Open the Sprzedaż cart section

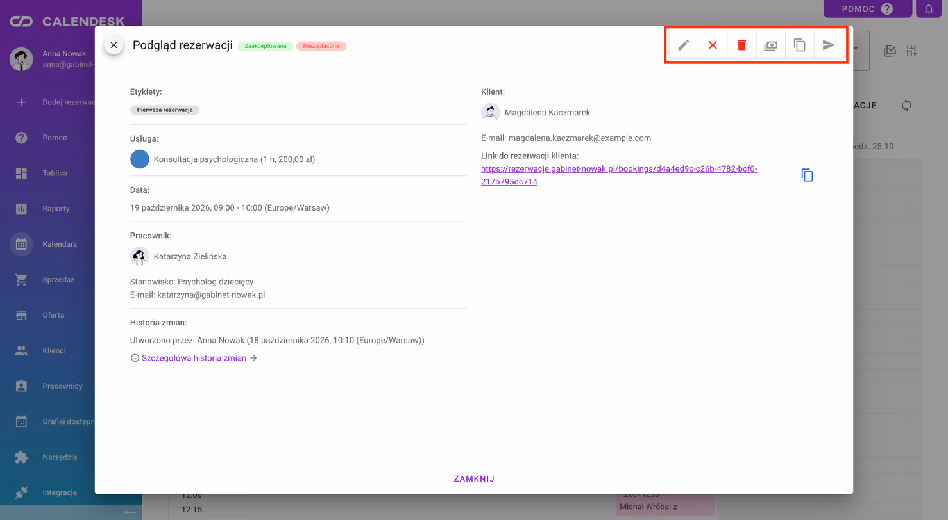pyautogui.click(x=58, y=280)
